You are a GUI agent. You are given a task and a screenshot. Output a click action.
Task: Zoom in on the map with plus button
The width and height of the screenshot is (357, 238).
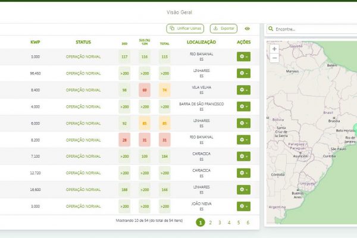[274, 49]
